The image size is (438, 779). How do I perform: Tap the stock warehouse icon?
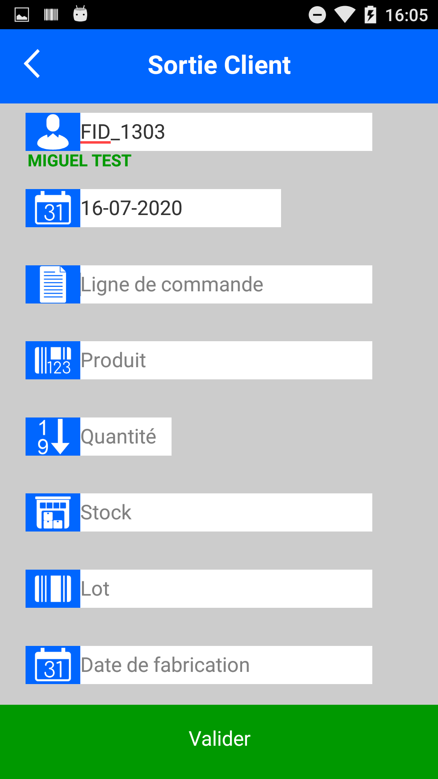(x=53, y=512)
